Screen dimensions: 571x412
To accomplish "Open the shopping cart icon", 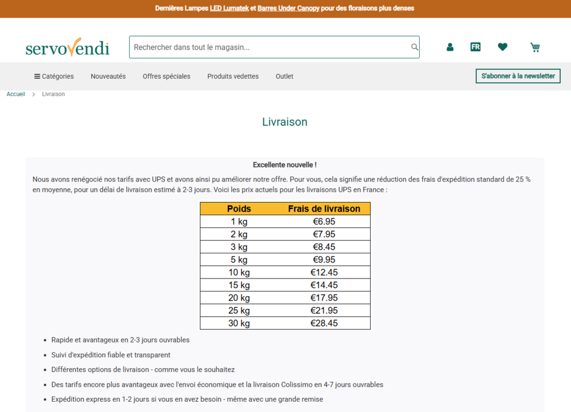I will click(x=535, y=47).
